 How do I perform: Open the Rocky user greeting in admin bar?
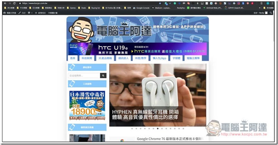(x=260, y=13)
